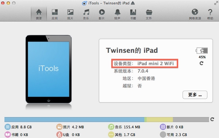Click the blue apps segment of storage bar
219x138 pixels.
pos(74,119)
